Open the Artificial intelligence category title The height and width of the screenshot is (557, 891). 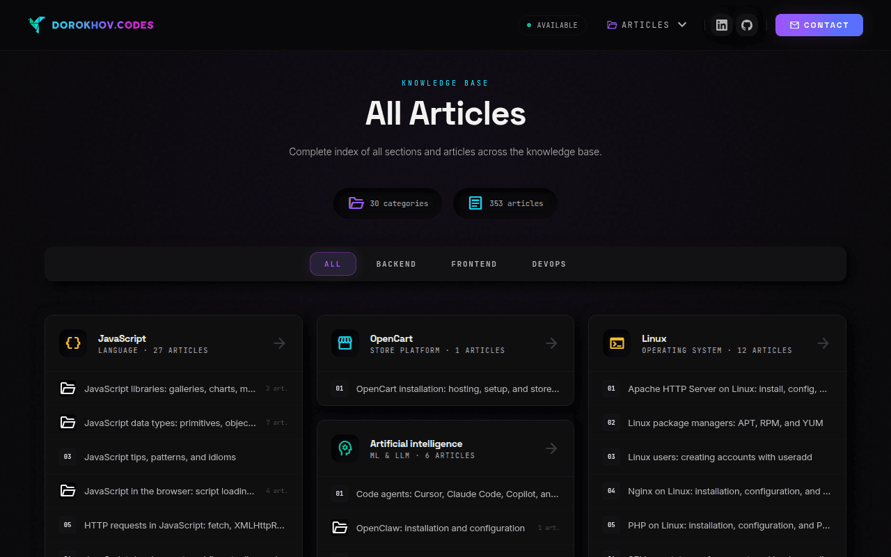tap(416, 444)
